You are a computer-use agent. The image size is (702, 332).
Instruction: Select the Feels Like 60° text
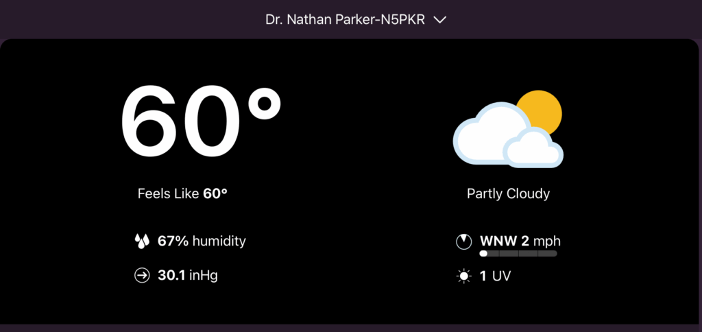coord(182,194)
